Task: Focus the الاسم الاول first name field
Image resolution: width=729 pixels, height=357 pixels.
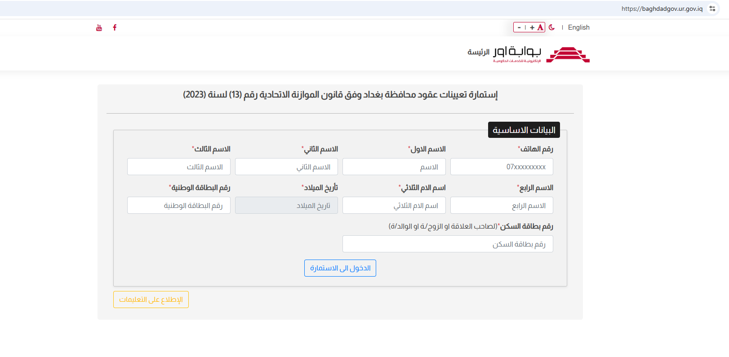Action: (394, 167)
